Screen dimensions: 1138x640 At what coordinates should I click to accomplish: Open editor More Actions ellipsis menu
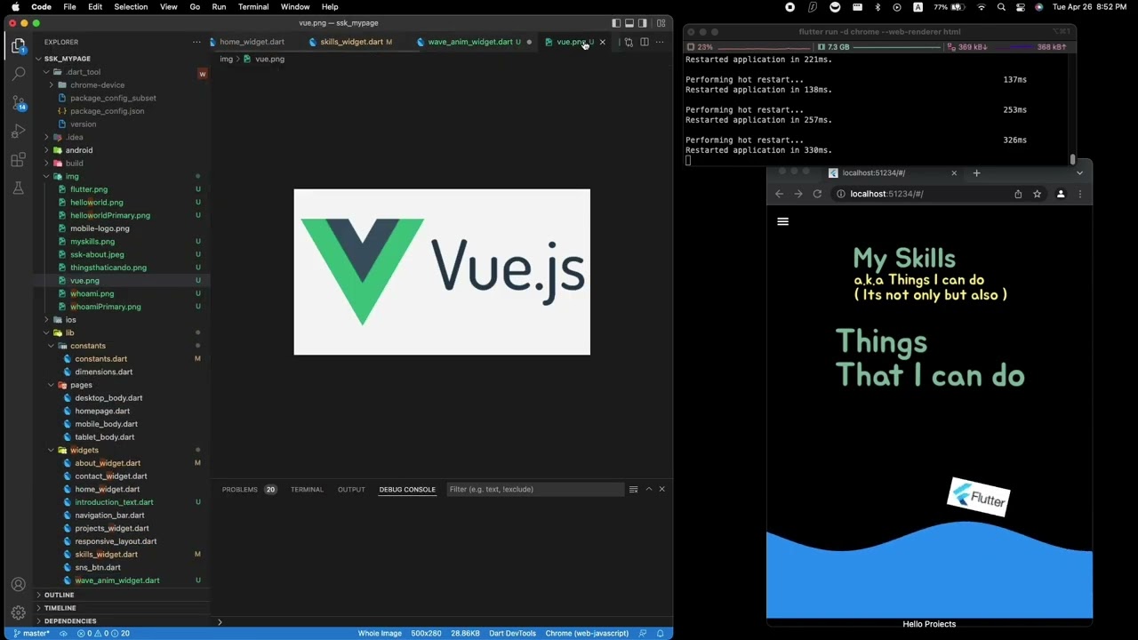(660, 42)
